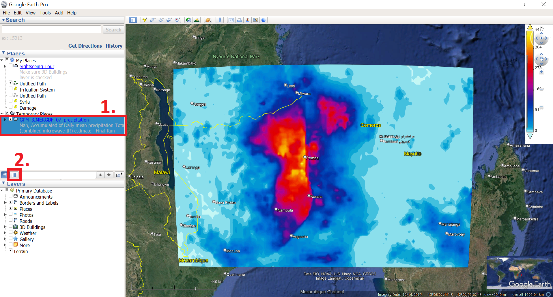Click the zoom in plus button
The width and height of the screenshot is (553, 297).
click(541, 72)
